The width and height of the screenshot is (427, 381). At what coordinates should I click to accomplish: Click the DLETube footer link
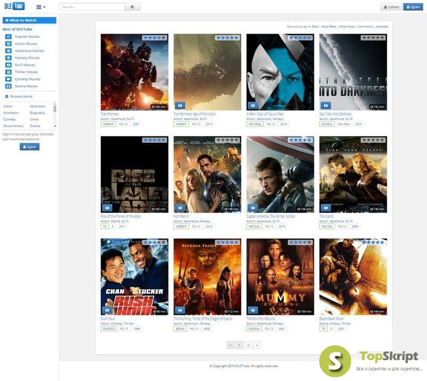pos(242,366)
